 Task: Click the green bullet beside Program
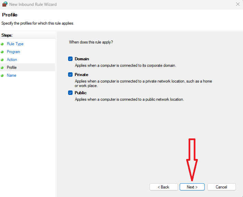(2, 52)
